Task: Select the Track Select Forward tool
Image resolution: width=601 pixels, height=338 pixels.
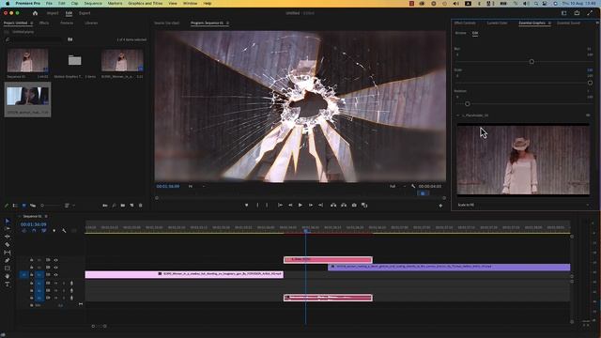Action: [8, 229]
